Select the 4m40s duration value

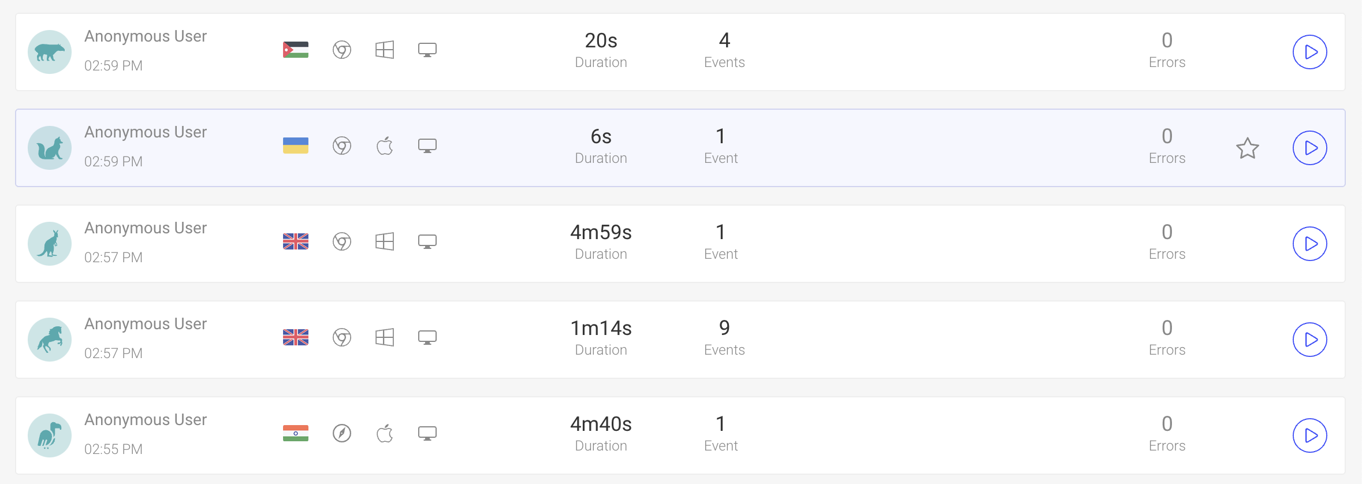(601, 425)
